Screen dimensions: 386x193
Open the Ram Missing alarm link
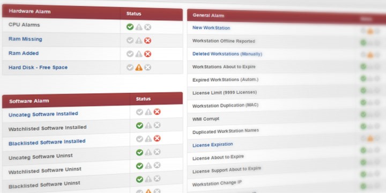[x=25, y=39]
